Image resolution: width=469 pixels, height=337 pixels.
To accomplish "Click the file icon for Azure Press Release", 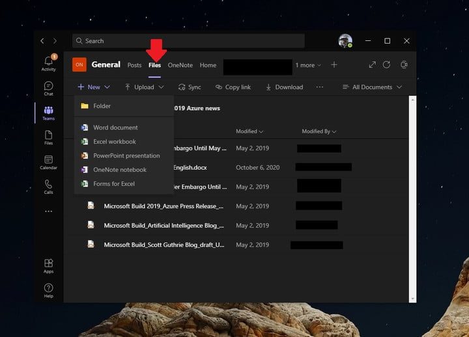I will [91, 206].
